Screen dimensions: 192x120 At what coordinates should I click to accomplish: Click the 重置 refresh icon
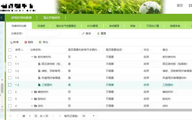(x=98, y=33)
